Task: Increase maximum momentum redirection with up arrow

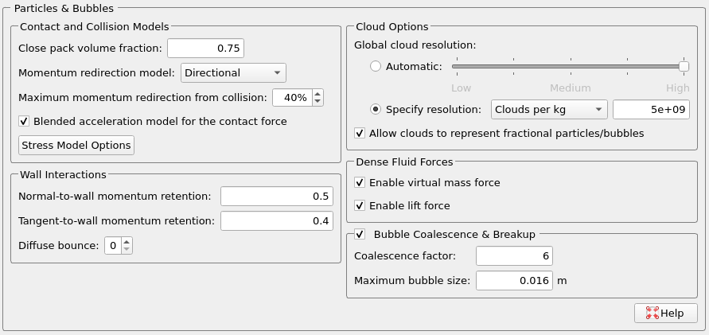Action: [x=318, y=93]
